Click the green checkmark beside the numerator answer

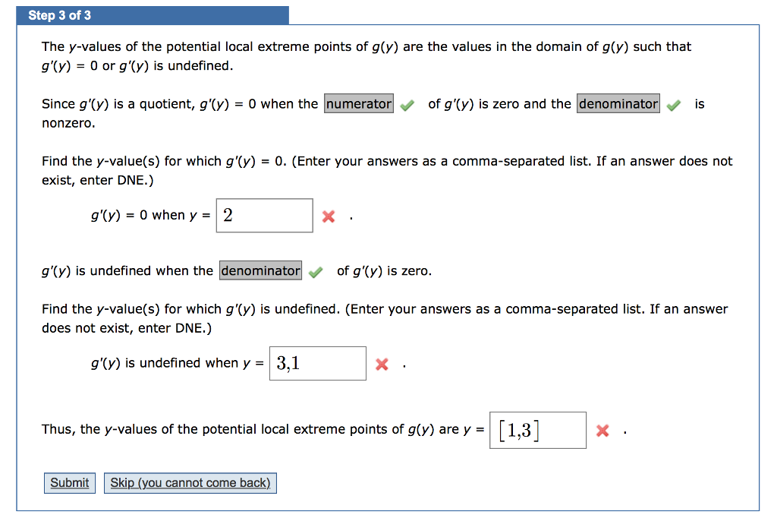(407, 106)
